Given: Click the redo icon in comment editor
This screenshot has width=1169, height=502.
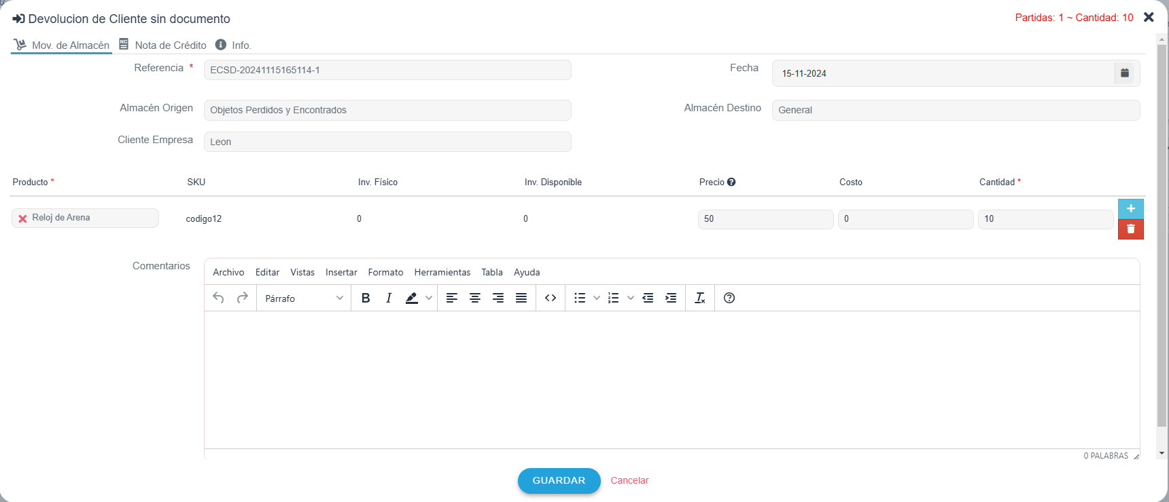Looking at the screenshot, I should (242, 298).
